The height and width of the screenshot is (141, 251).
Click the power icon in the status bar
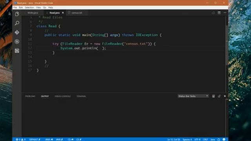click(x=218, y=139)
